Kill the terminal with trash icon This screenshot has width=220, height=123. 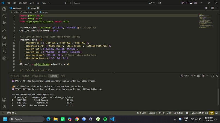click(x=203, y=76)
